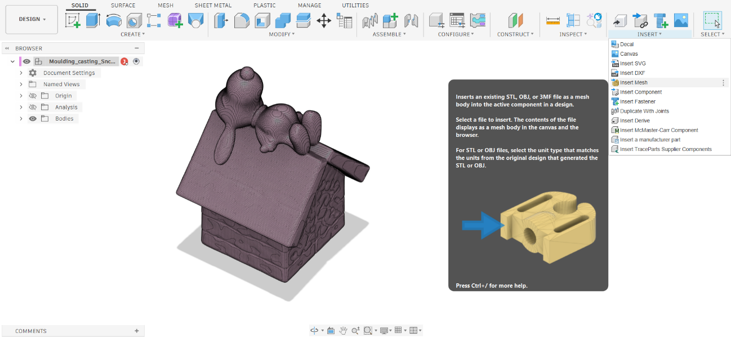This screenshot has width=731, height=338.
Task: Select the Measure ruler tool
Action: coord(553,21)
